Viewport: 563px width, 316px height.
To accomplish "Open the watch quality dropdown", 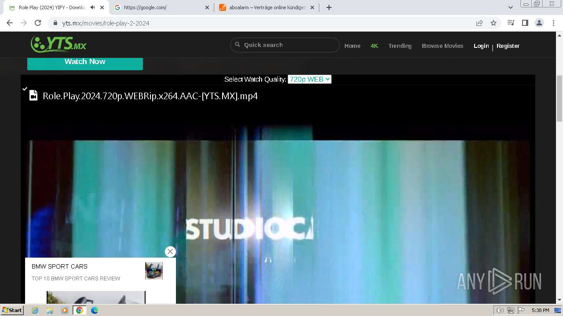I will (x=309, y=79).
